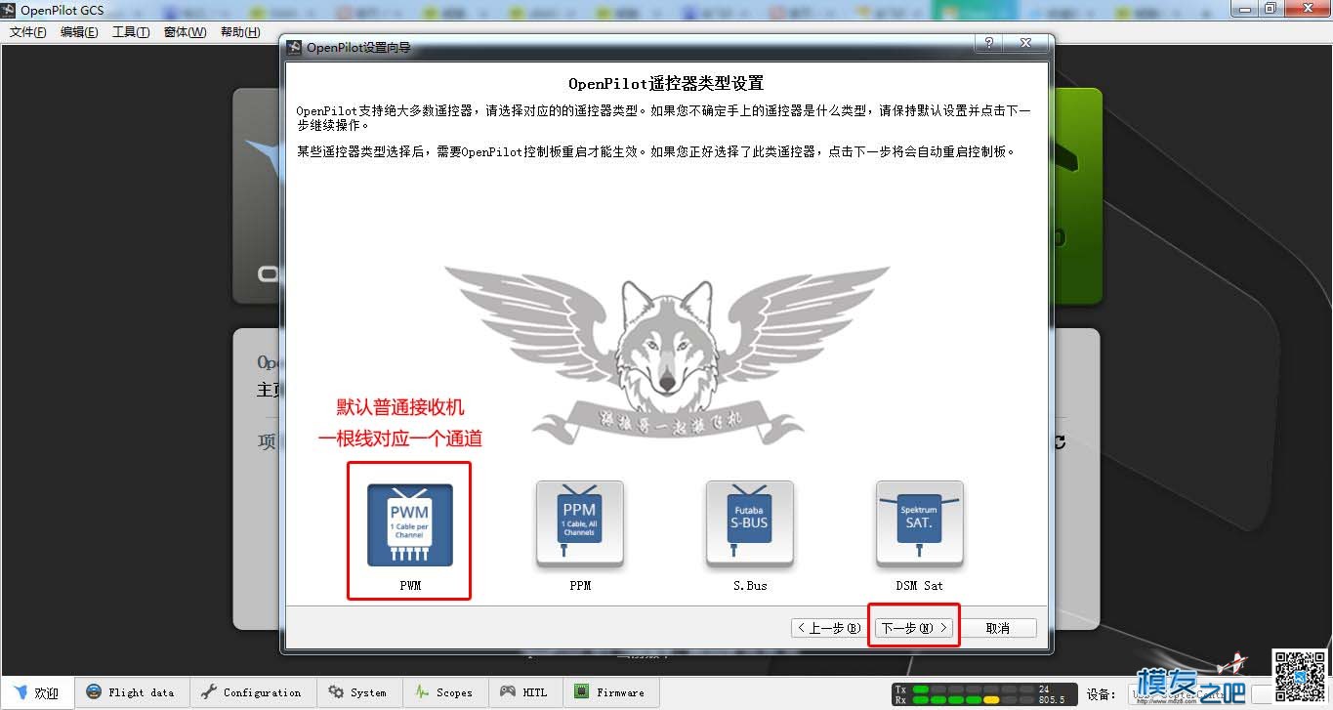Select the PPM receiver type icon
Viewport: 1333px width, 710px height.
[580, 524]
